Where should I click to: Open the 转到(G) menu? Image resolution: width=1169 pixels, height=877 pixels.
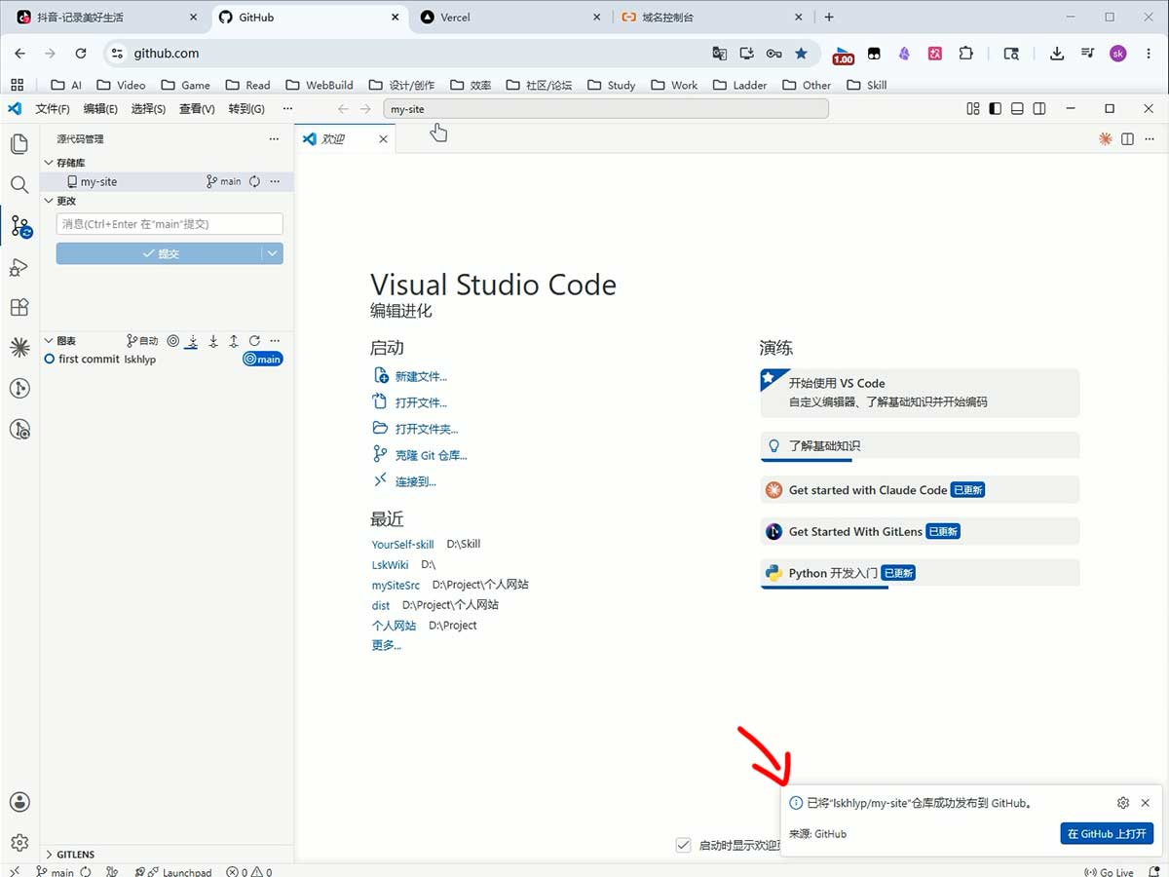(x=246, y=109)
